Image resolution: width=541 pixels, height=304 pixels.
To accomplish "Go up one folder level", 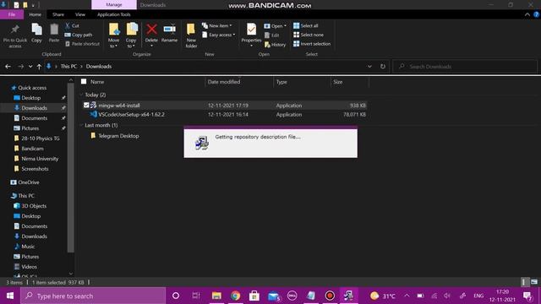I will [x=39, y=67].
